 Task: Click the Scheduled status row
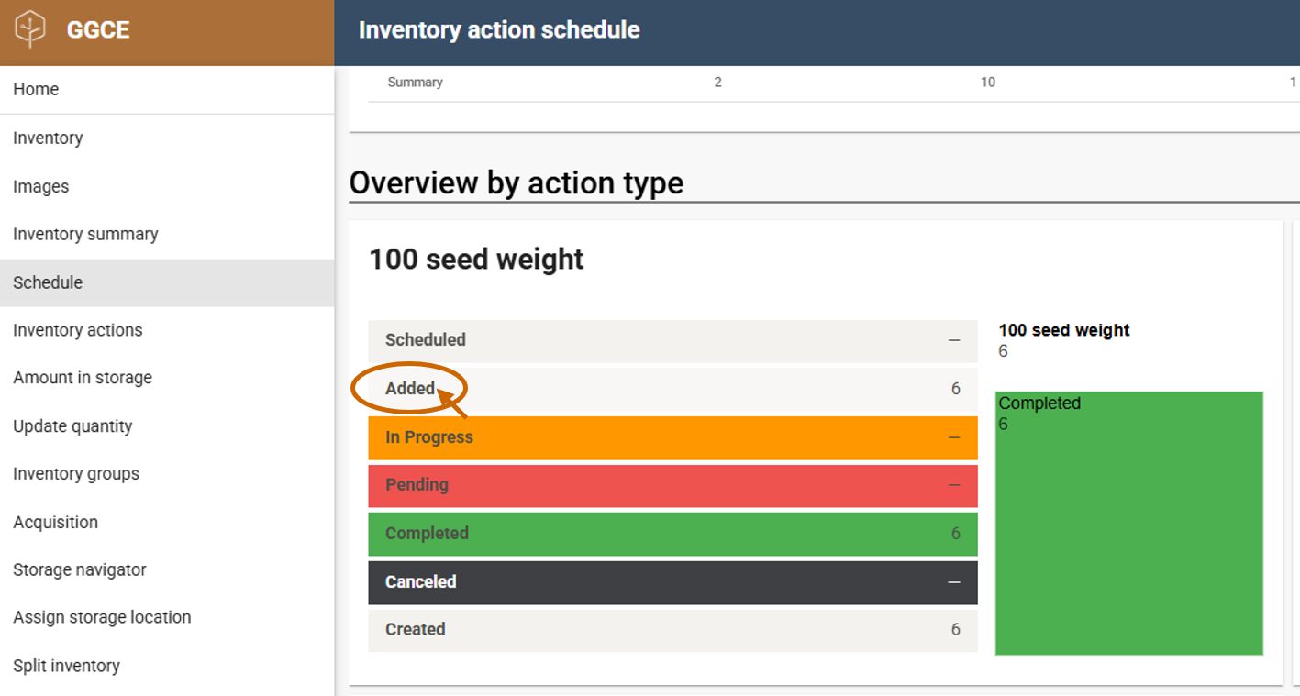(x=672, y=340)
